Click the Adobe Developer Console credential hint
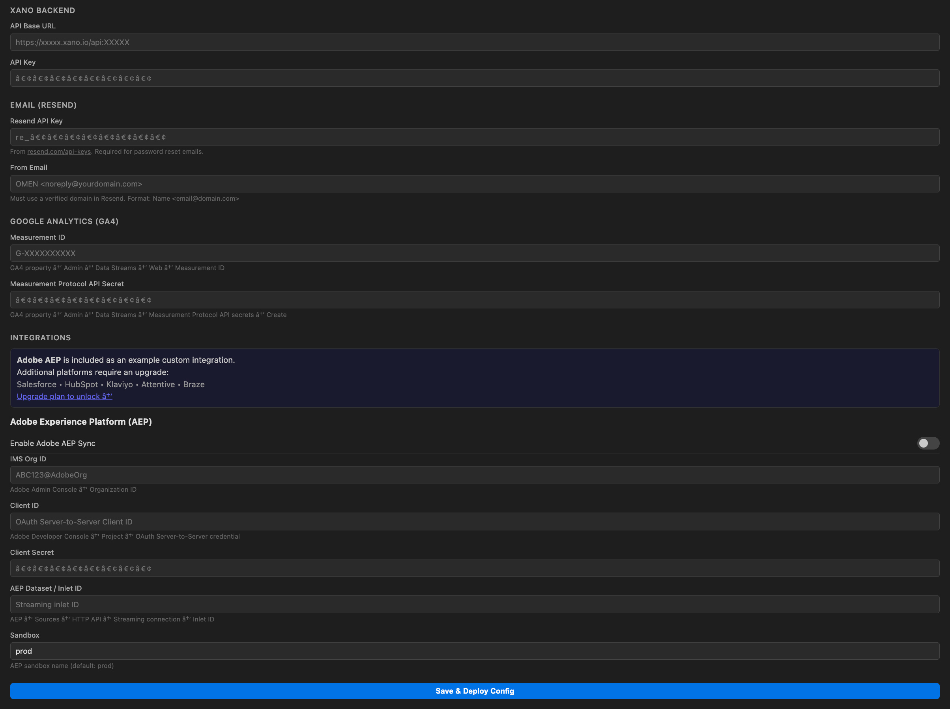This screenshot has width=950, height=709. point(125,536)
